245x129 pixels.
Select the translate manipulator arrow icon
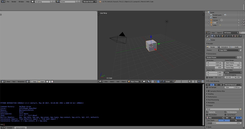[x=158, y=81]
